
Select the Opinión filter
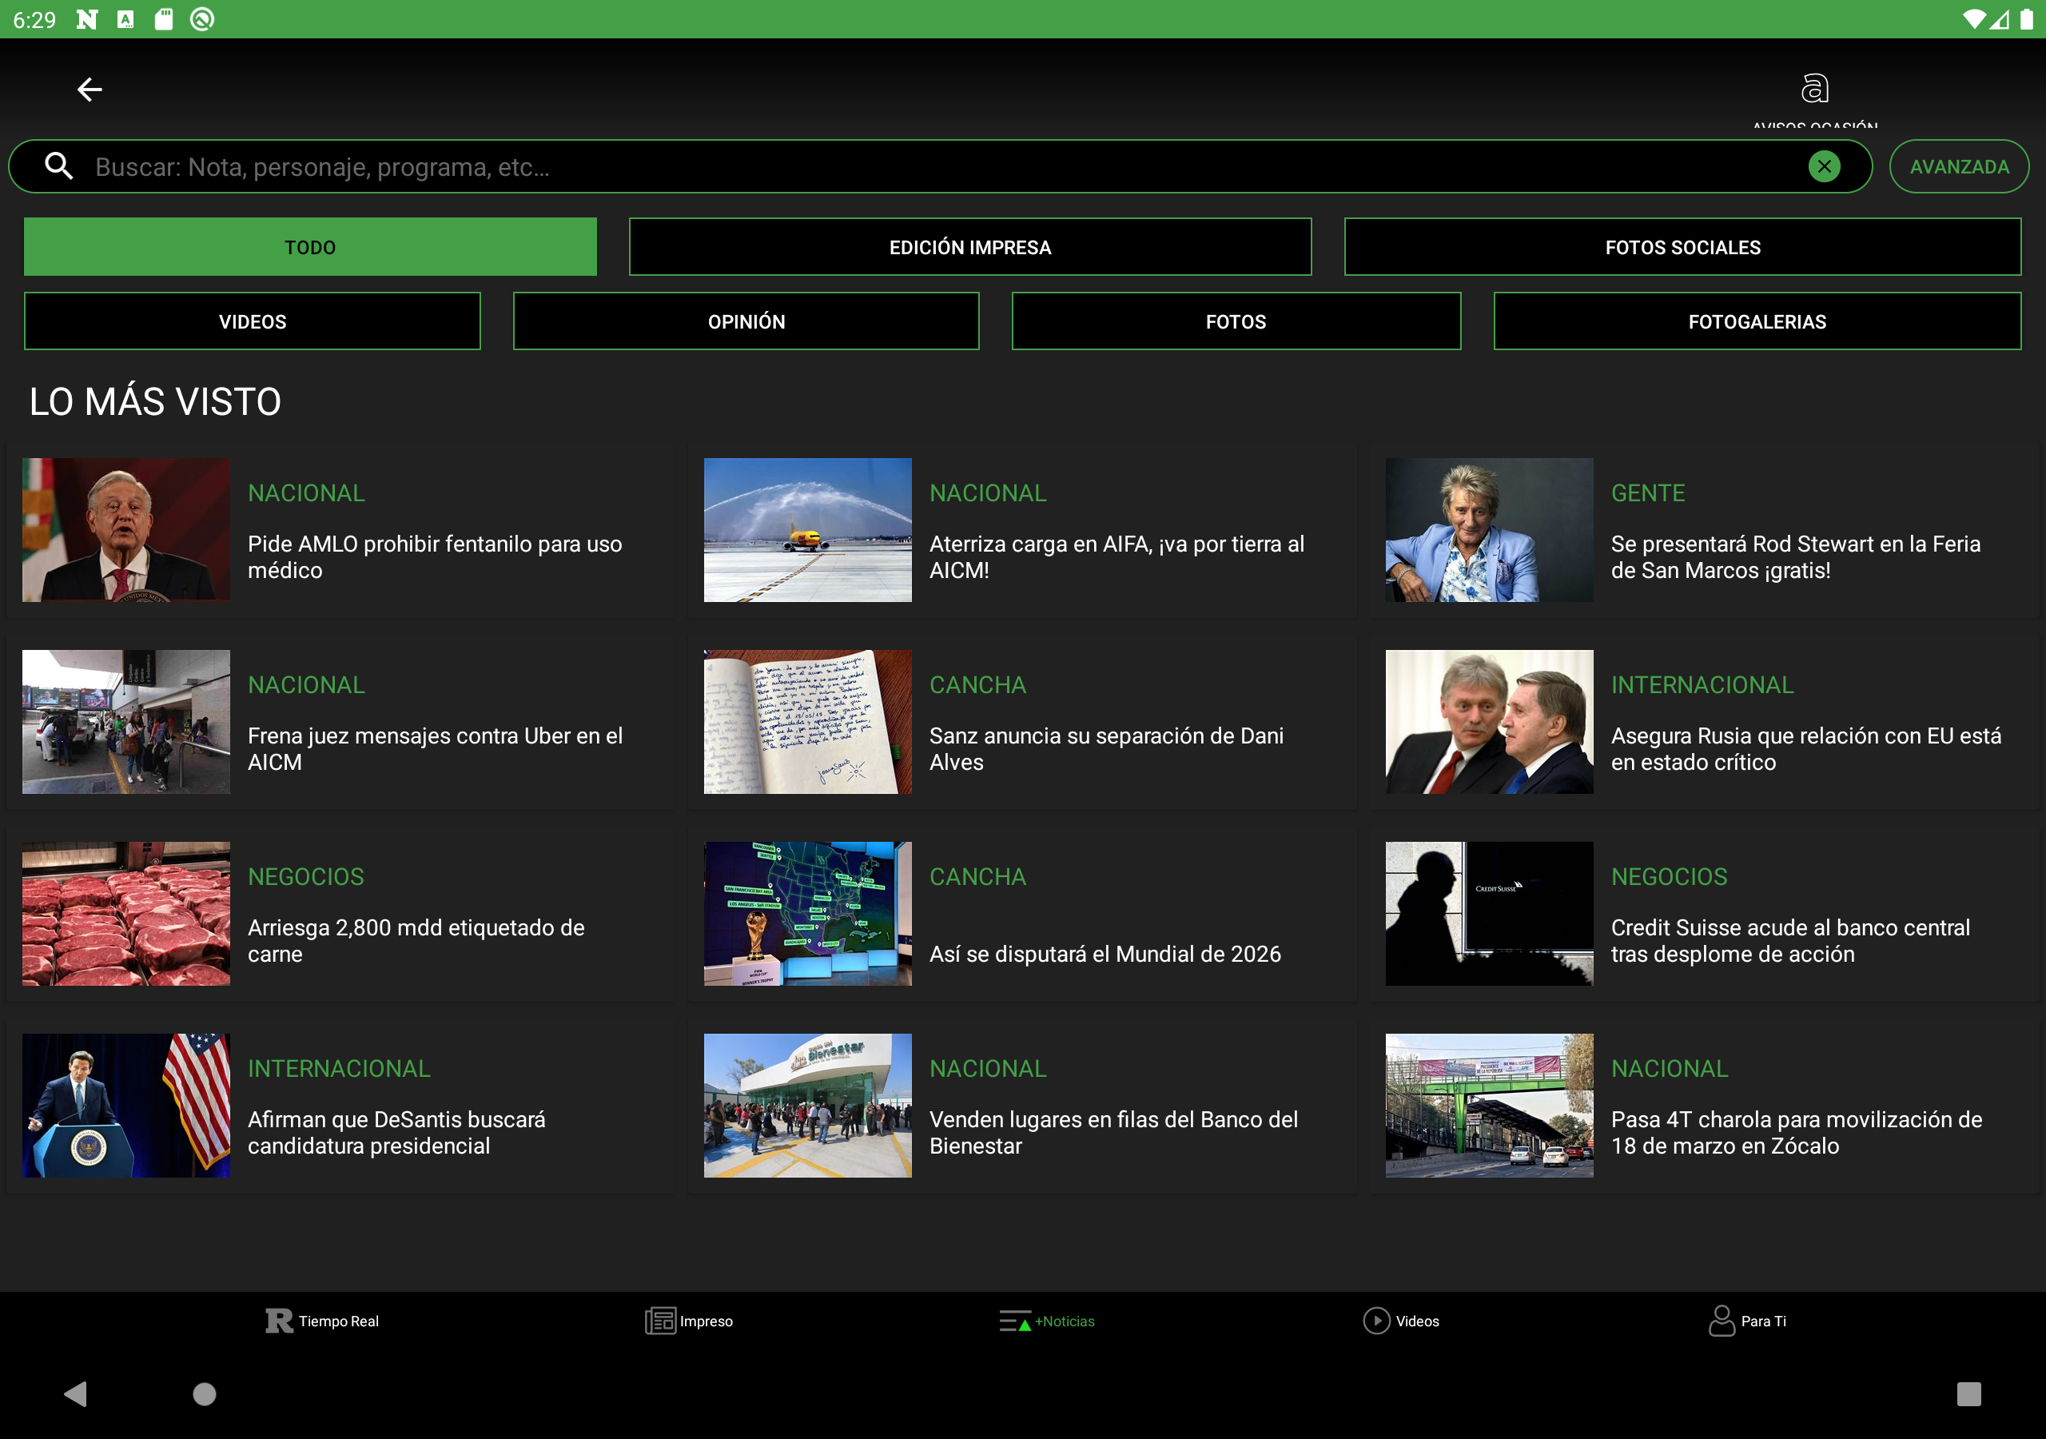point(746,322)
